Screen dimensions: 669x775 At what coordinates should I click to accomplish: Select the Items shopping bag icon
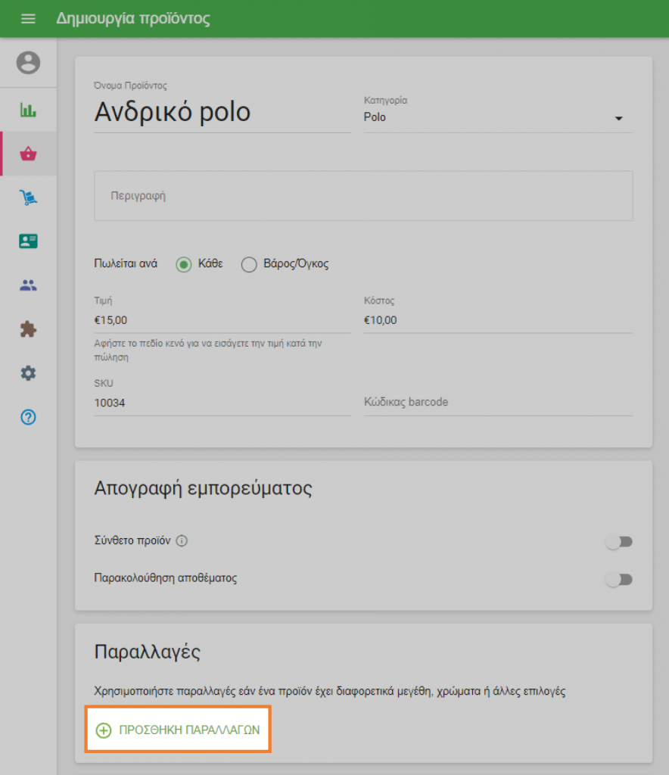[28, 154]
